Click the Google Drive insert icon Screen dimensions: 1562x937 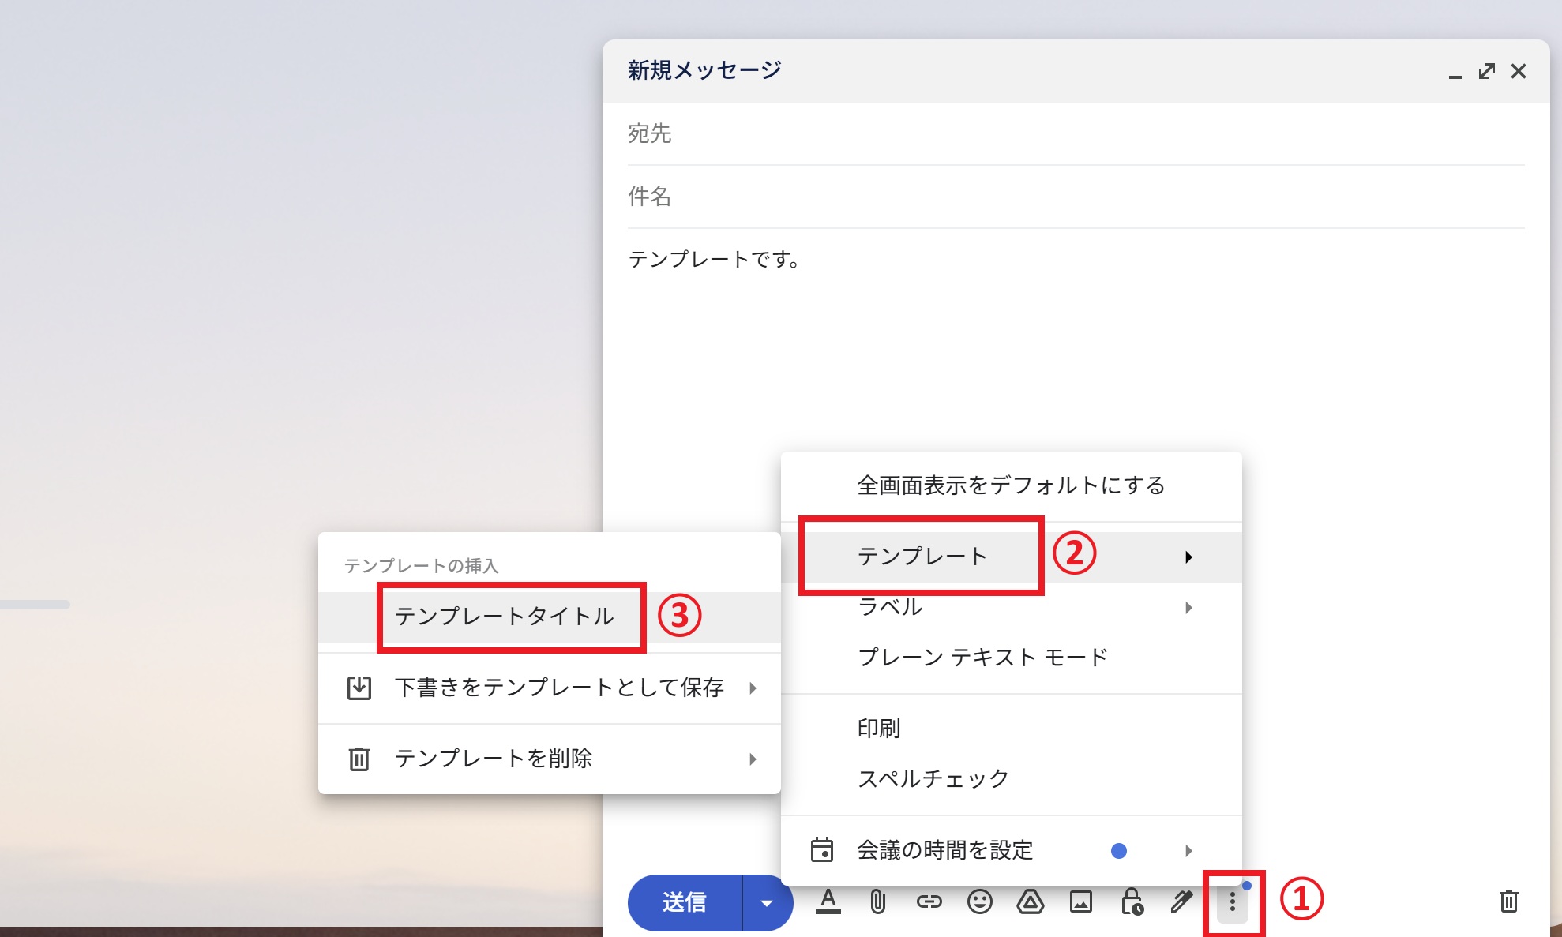pos(1030,901)
